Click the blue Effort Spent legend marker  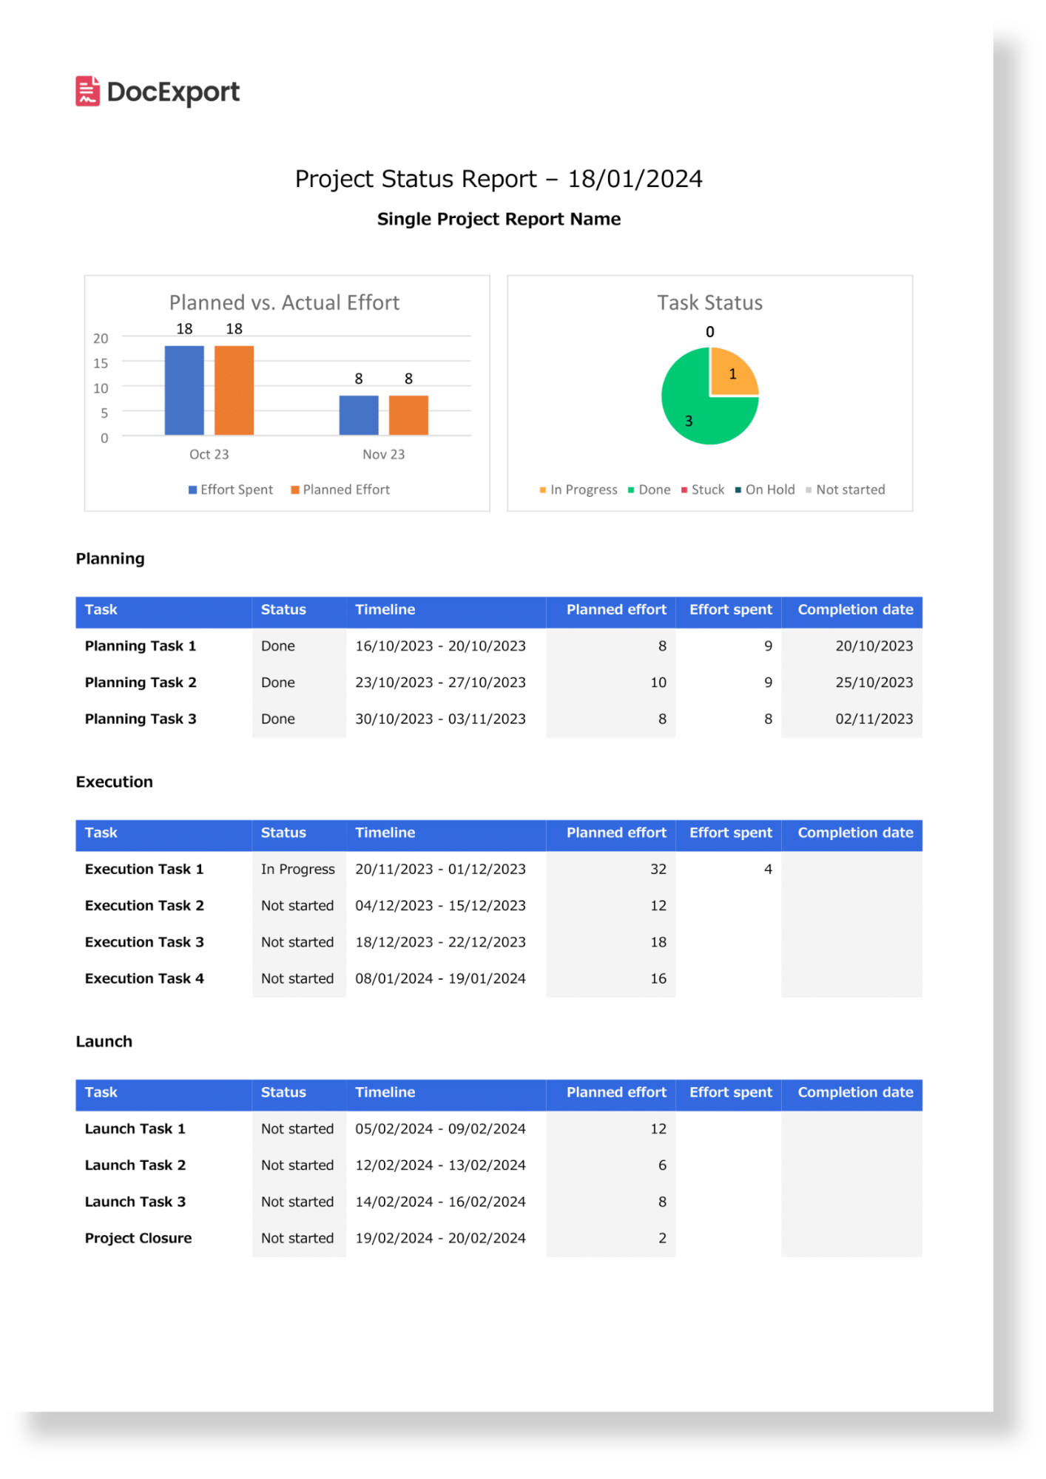193,490
